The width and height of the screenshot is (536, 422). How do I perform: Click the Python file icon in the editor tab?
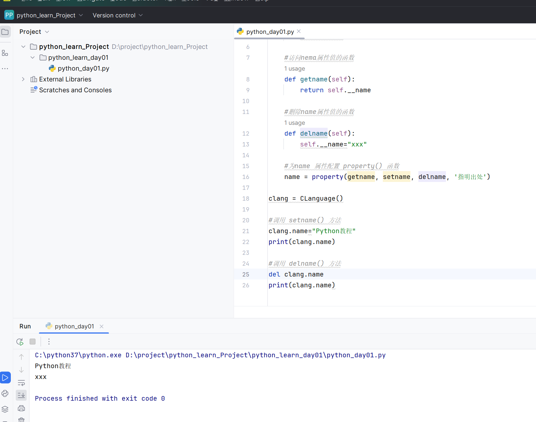point(240,32)
